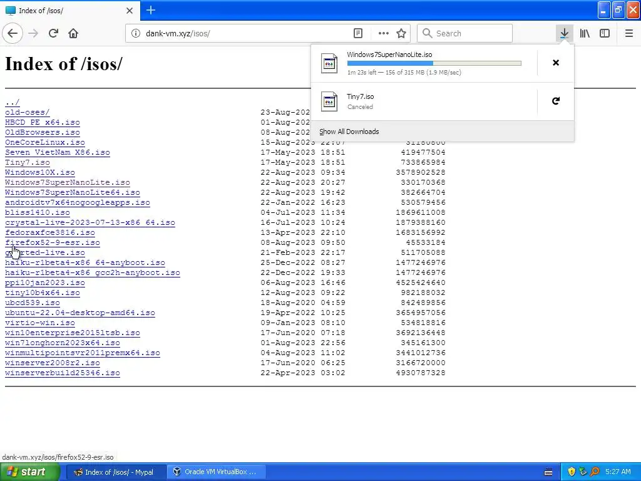Click haiku-r1beta4-x86_gcc2h-anyboot.iso link
This screenshot has height=481, width=641.
pos(93,272)
